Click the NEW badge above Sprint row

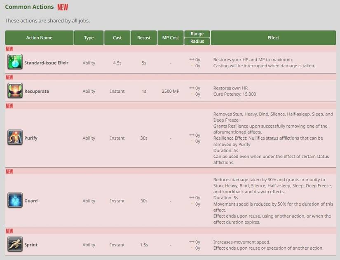tap(9, 231)
